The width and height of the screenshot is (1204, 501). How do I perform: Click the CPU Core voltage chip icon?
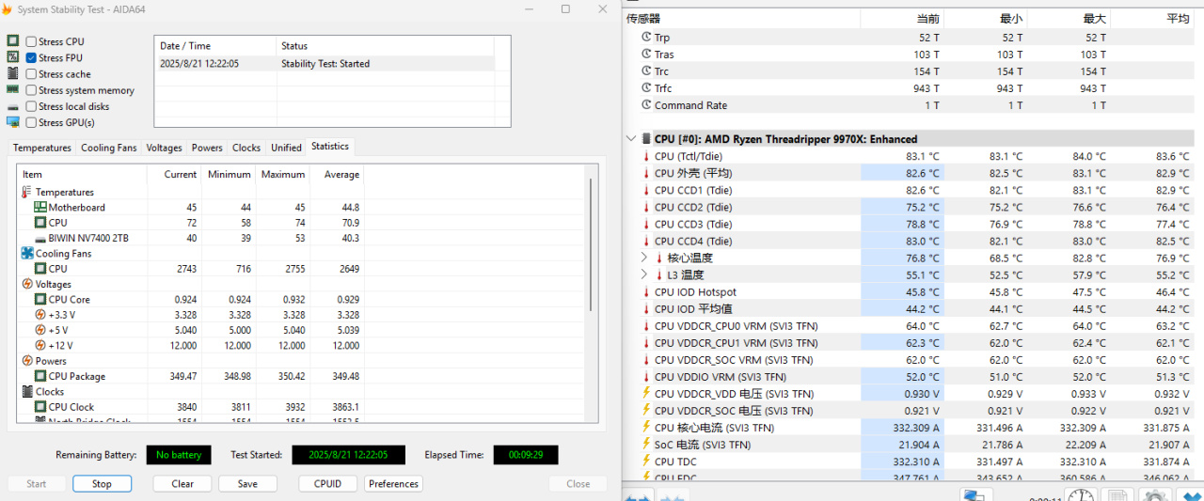pos(40,299)
